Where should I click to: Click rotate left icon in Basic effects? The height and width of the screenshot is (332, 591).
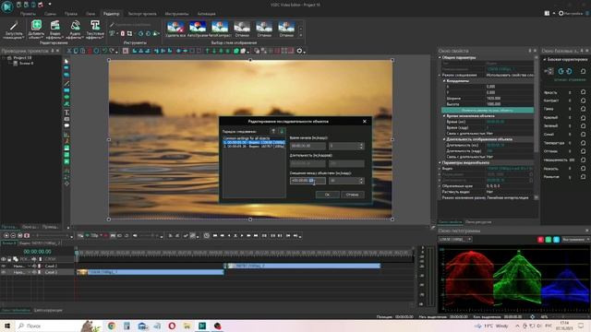[x=561, y=71]
